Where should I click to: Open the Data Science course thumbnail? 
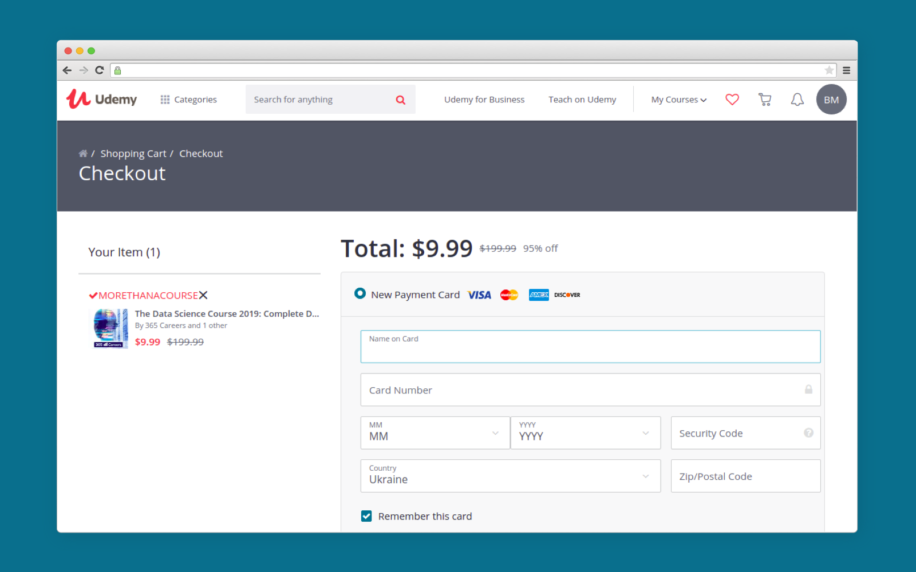pos(110,328)
